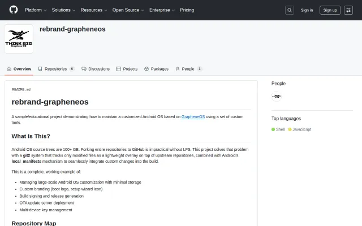This screenshot has width=362, height=226.
Task: Click 'Build signing and release generation' bullet
Action: [51, 196]
